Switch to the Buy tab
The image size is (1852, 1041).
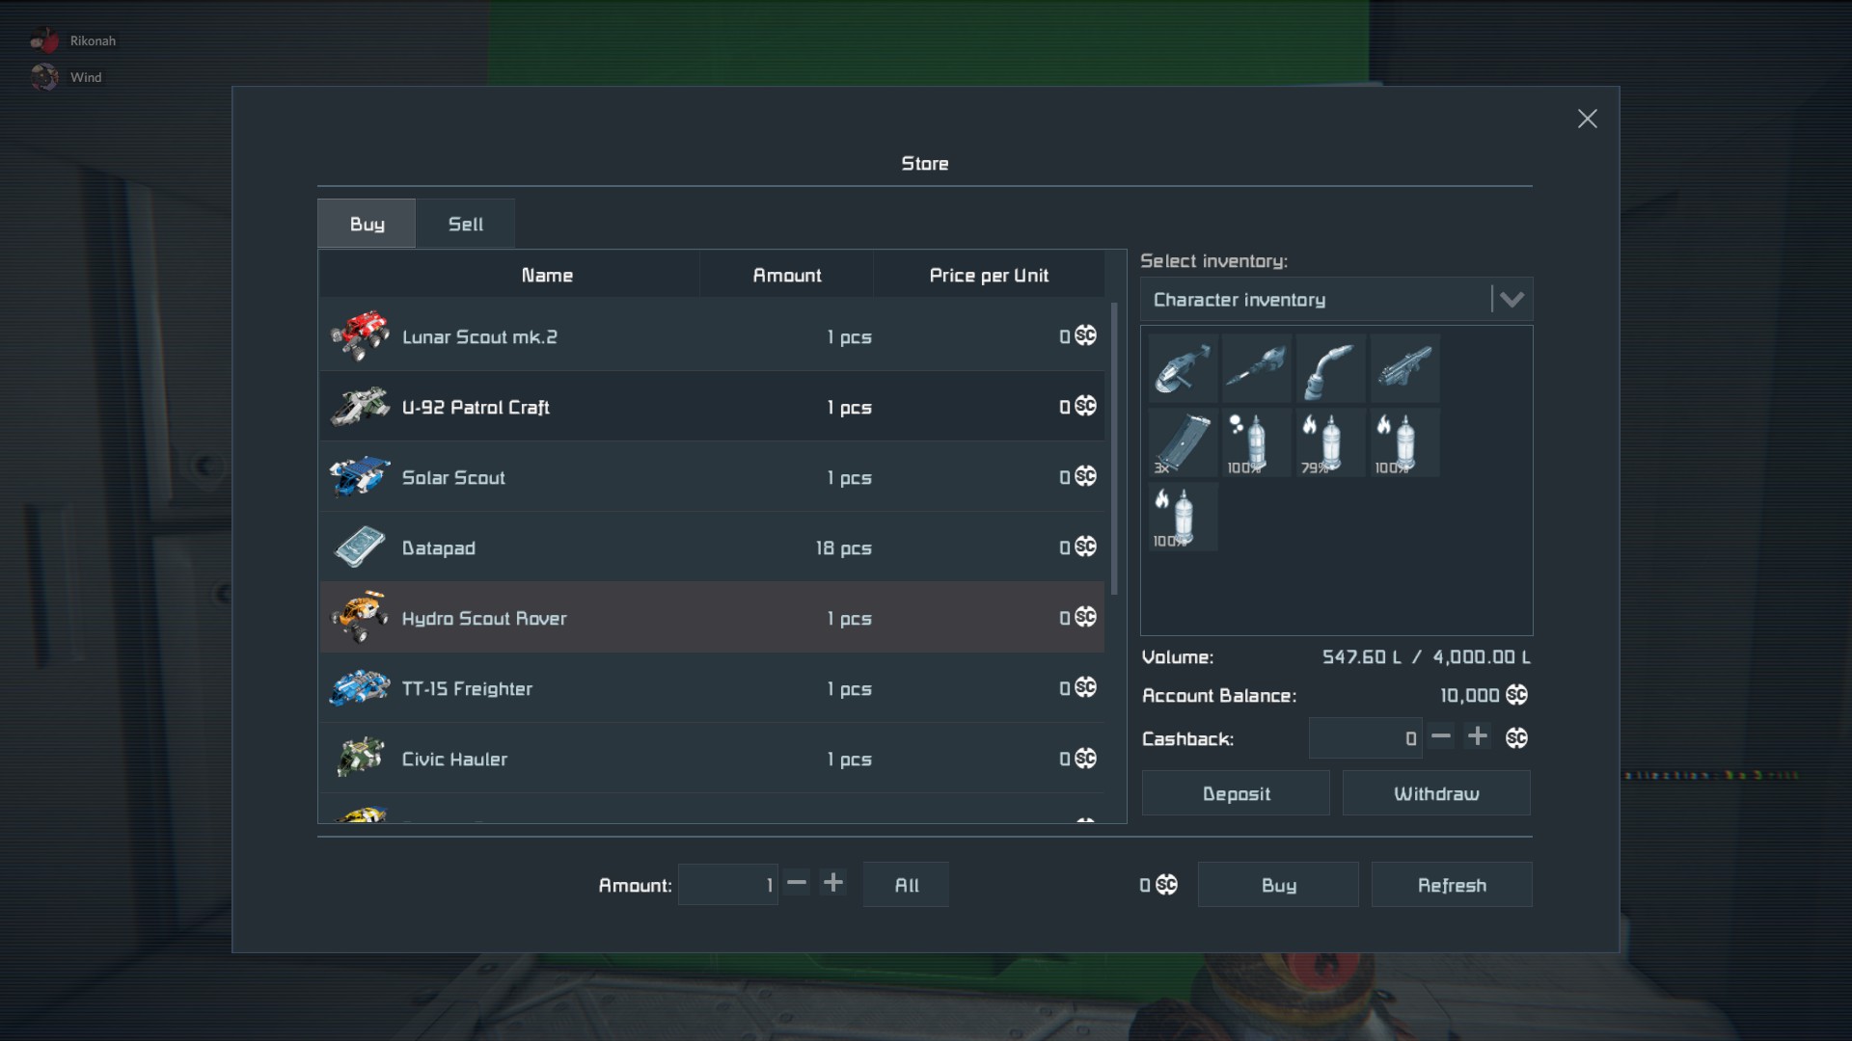367,224
